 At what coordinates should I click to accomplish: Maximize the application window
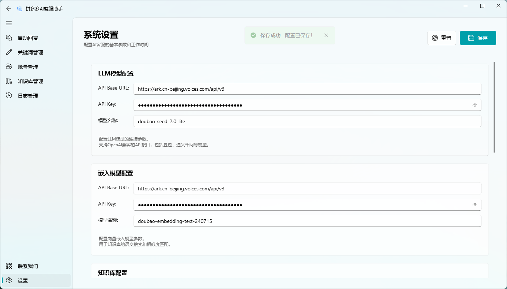(x=482, y=6)
